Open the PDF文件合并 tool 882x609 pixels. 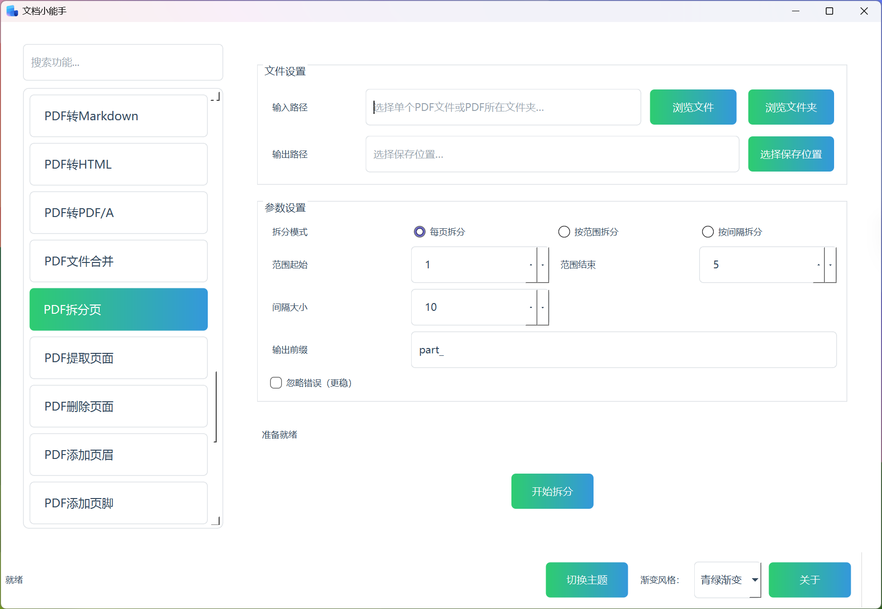118,261
